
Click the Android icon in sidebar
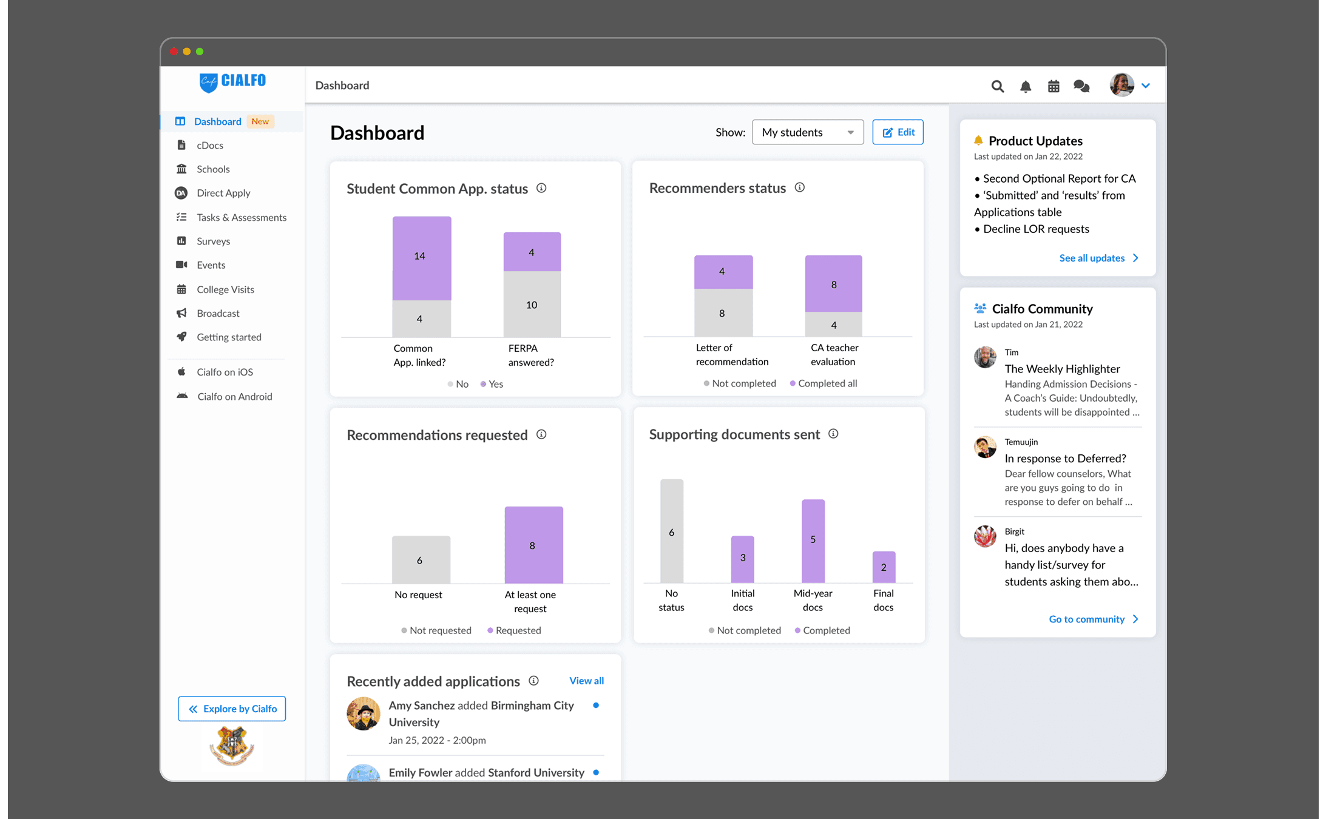point(182,396)
